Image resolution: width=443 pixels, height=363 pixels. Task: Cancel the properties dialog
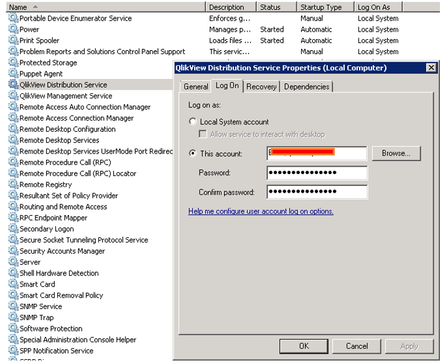[357, 346]
